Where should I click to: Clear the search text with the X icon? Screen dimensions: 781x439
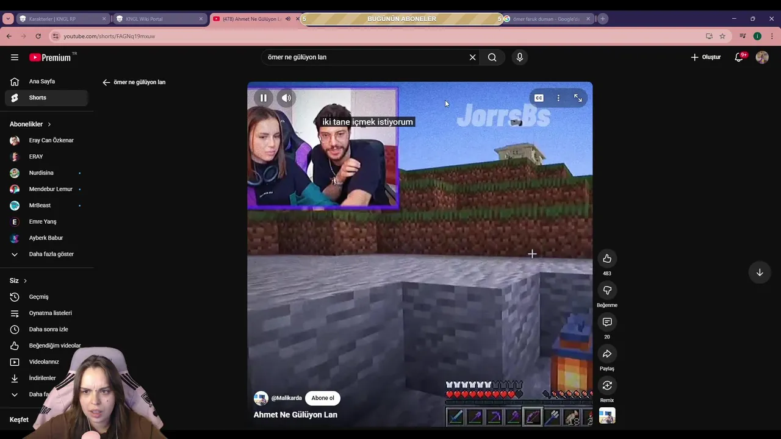(x=472, y=57)
